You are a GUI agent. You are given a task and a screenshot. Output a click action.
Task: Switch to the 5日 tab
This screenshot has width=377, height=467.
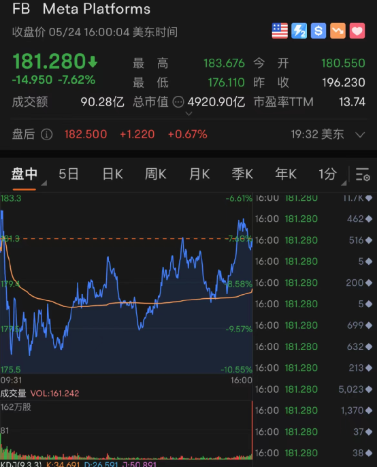69,174
